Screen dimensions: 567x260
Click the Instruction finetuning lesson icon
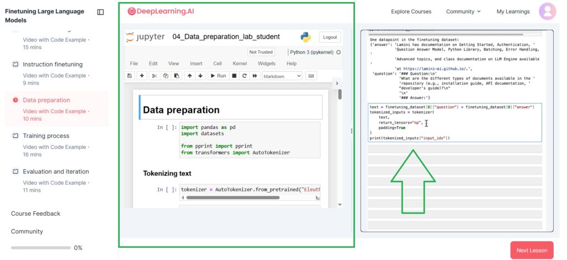click(15, 64)
